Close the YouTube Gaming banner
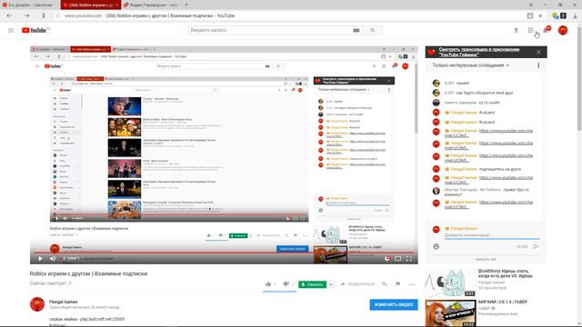Viewport: 582px width, 327px height. (x=538, y=53)
